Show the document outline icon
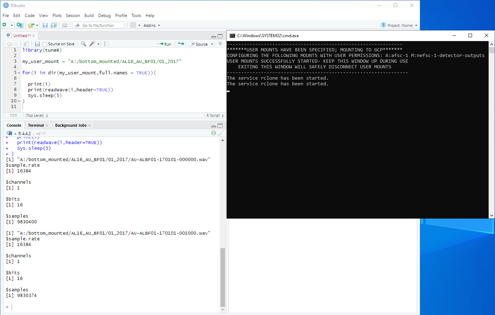The height and width of the screenshot is (315, 495). tap(220, 44)
